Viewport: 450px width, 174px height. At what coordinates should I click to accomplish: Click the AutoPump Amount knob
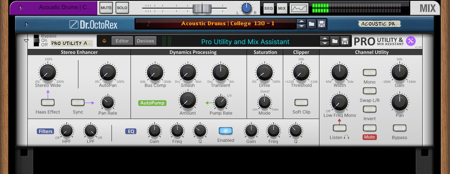click(188, 100)
